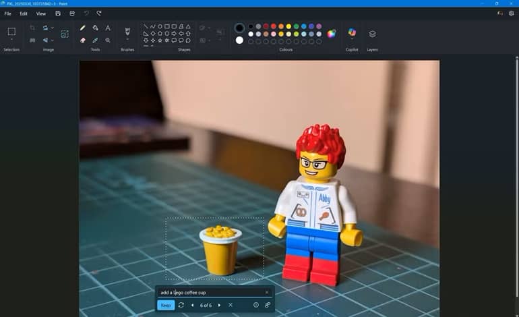Screen dimensions: 519x317
Task: Click the Crop icon in Image group
Action: click(32, 28)
